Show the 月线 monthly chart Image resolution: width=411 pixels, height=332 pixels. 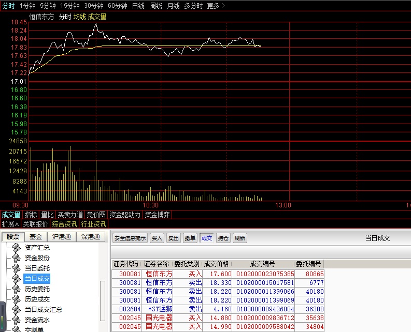point(173,6)
